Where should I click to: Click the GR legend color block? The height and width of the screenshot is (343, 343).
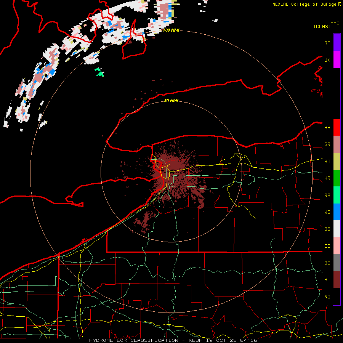click(337, 144)
